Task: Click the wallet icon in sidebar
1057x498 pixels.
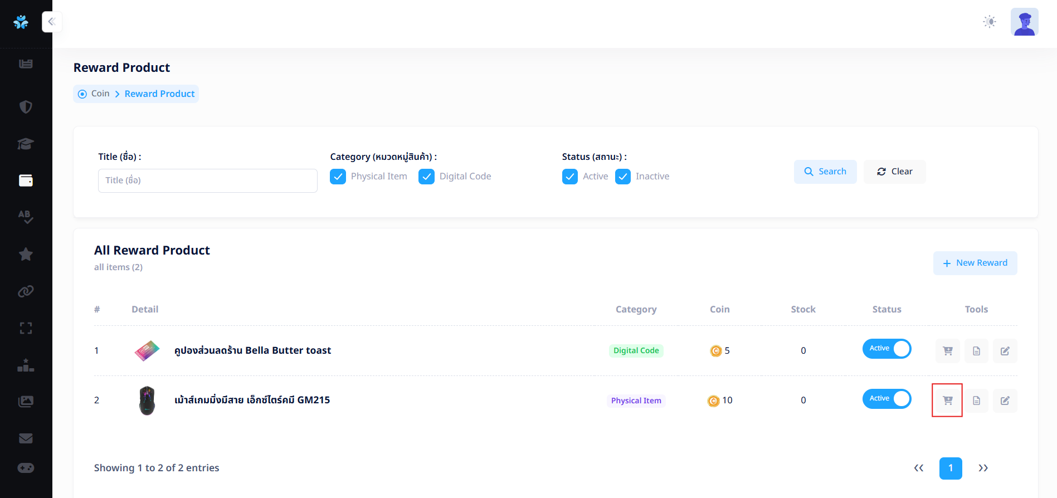Action: 26,180
